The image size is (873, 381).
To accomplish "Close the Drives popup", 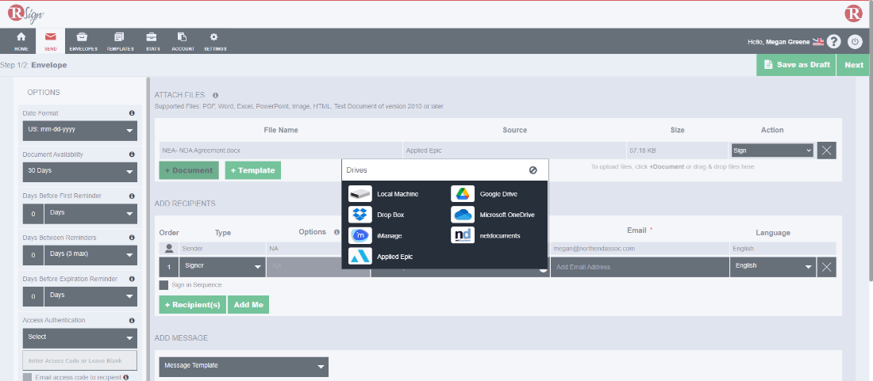I will 533,170.
